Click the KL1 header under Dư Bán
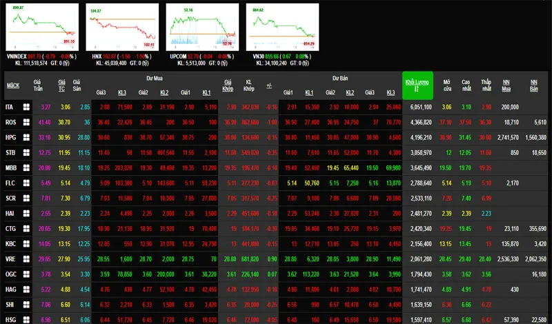This screenshot has width=552, height=324. pos(309,92)
